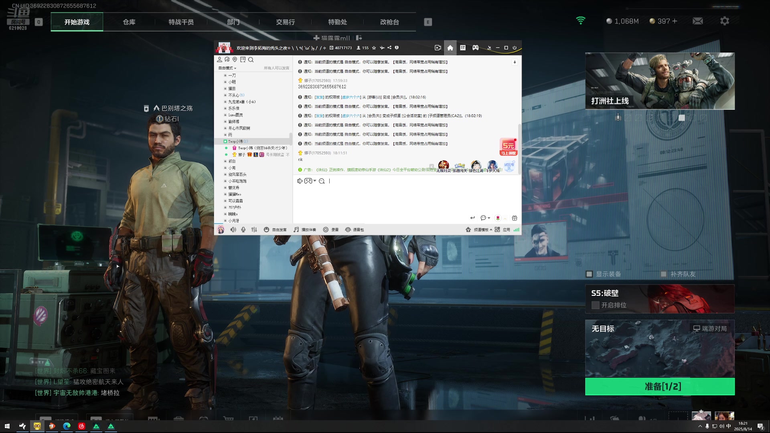Open the home icon in YY window
Image resolution: width=770 pixels, height=433 pixels.
click(x=450, y=48)
